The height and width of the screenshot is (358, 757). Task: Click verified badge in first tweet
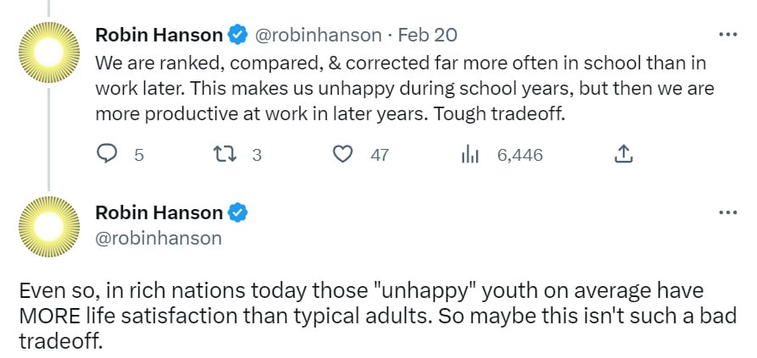(x=237, y=36)
